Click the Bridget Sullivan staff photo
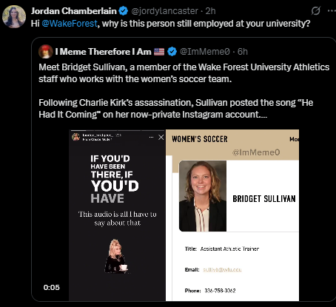This screenshot has width=336, height=307. pos(203,196)
